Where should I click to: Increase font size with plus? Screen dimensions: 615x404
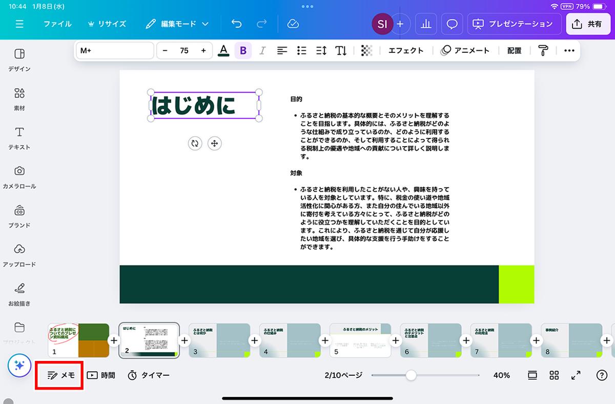[203, 50]
